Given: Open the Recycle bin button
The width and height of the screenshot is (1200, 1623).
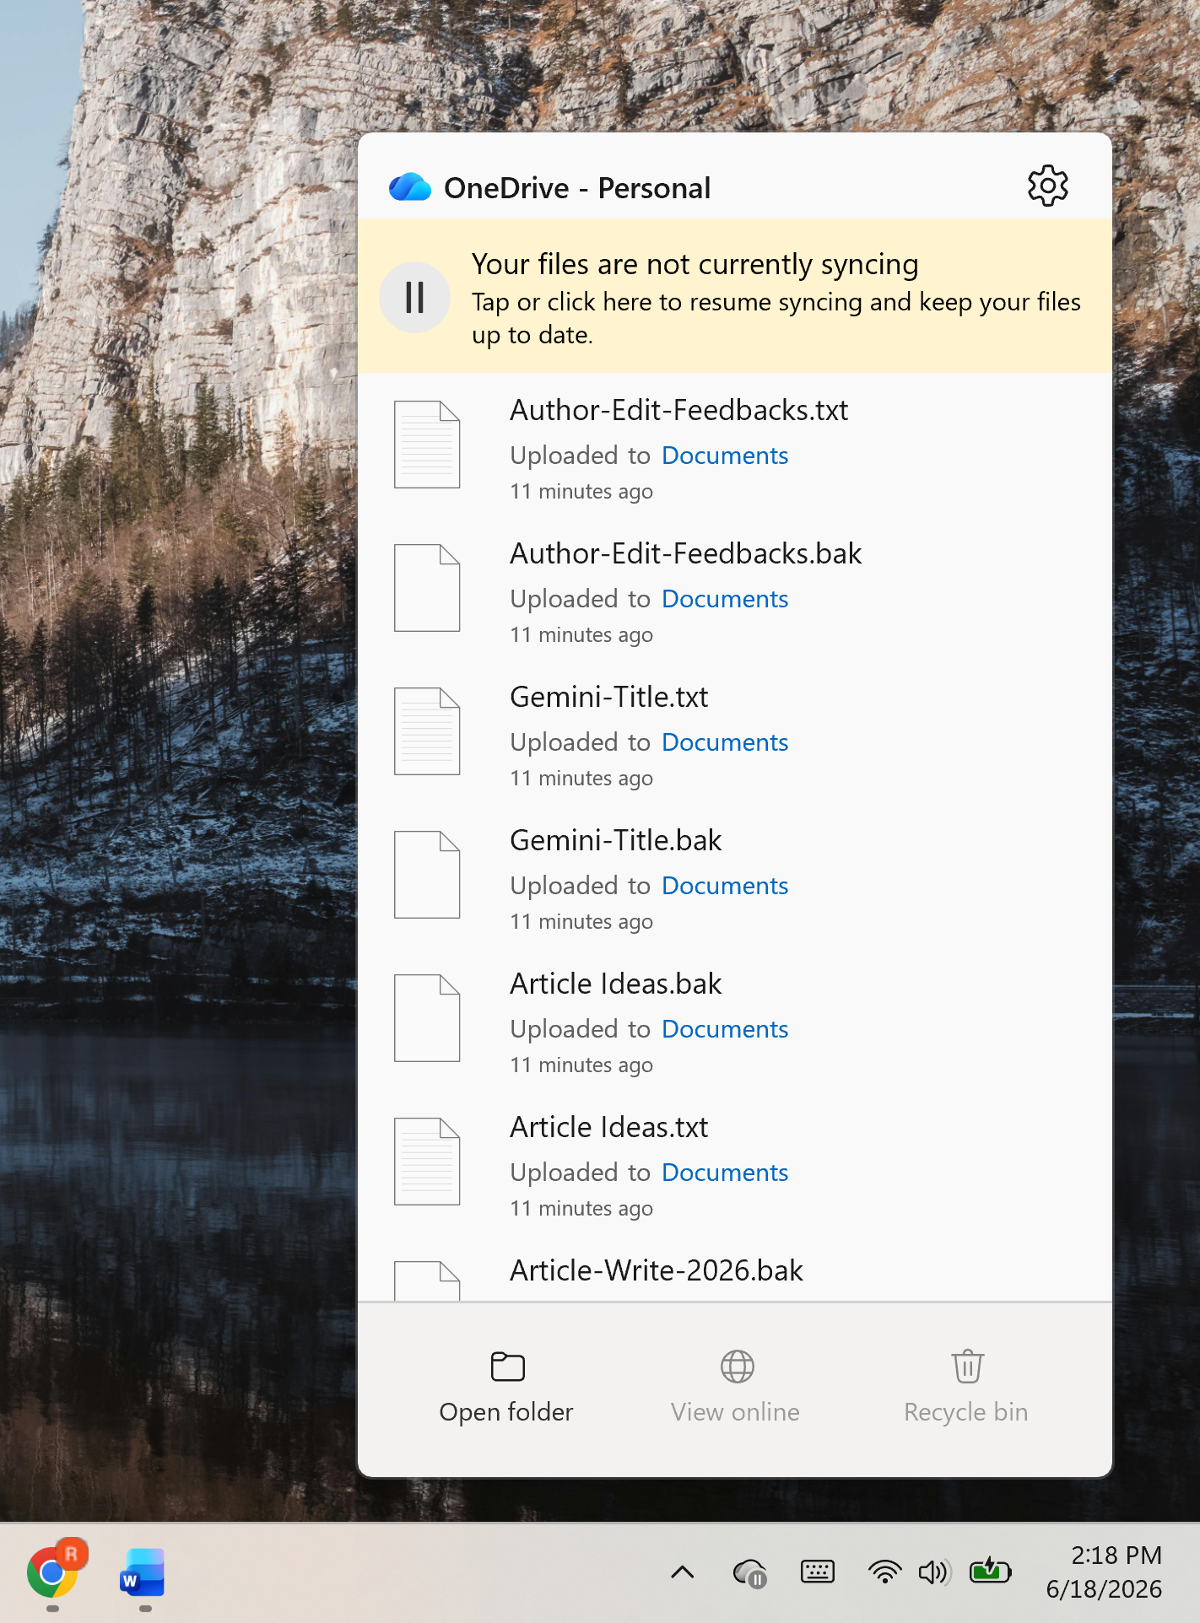Looking at the screenshot, I should pyautogui.click(x=966, y=1388).
